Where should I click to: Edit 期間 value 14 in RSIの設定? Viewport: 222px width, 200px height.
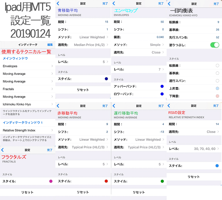click(217, 124)
